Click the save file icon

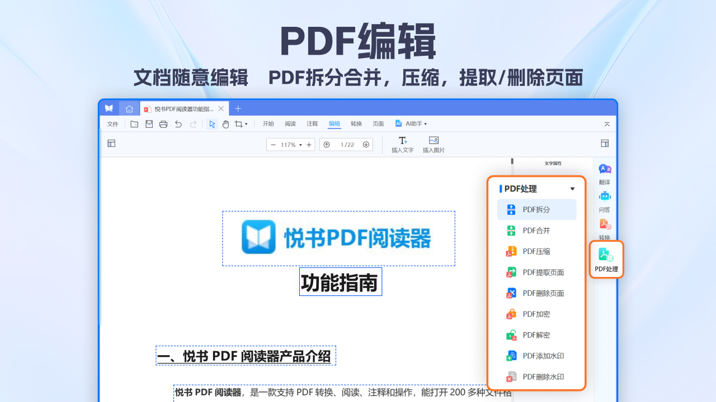pyautogui.click(x=148, y=124)
